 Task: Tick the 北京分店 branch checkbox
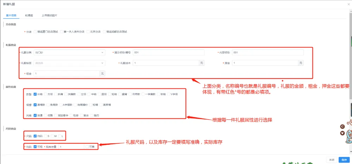pyautogui.click(x=88, y=32)
